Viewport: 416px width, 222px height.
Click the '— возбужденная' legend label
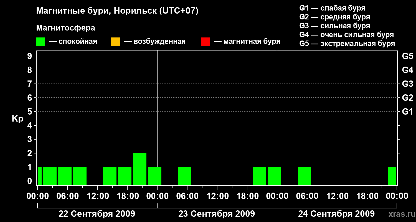point(155,42)
